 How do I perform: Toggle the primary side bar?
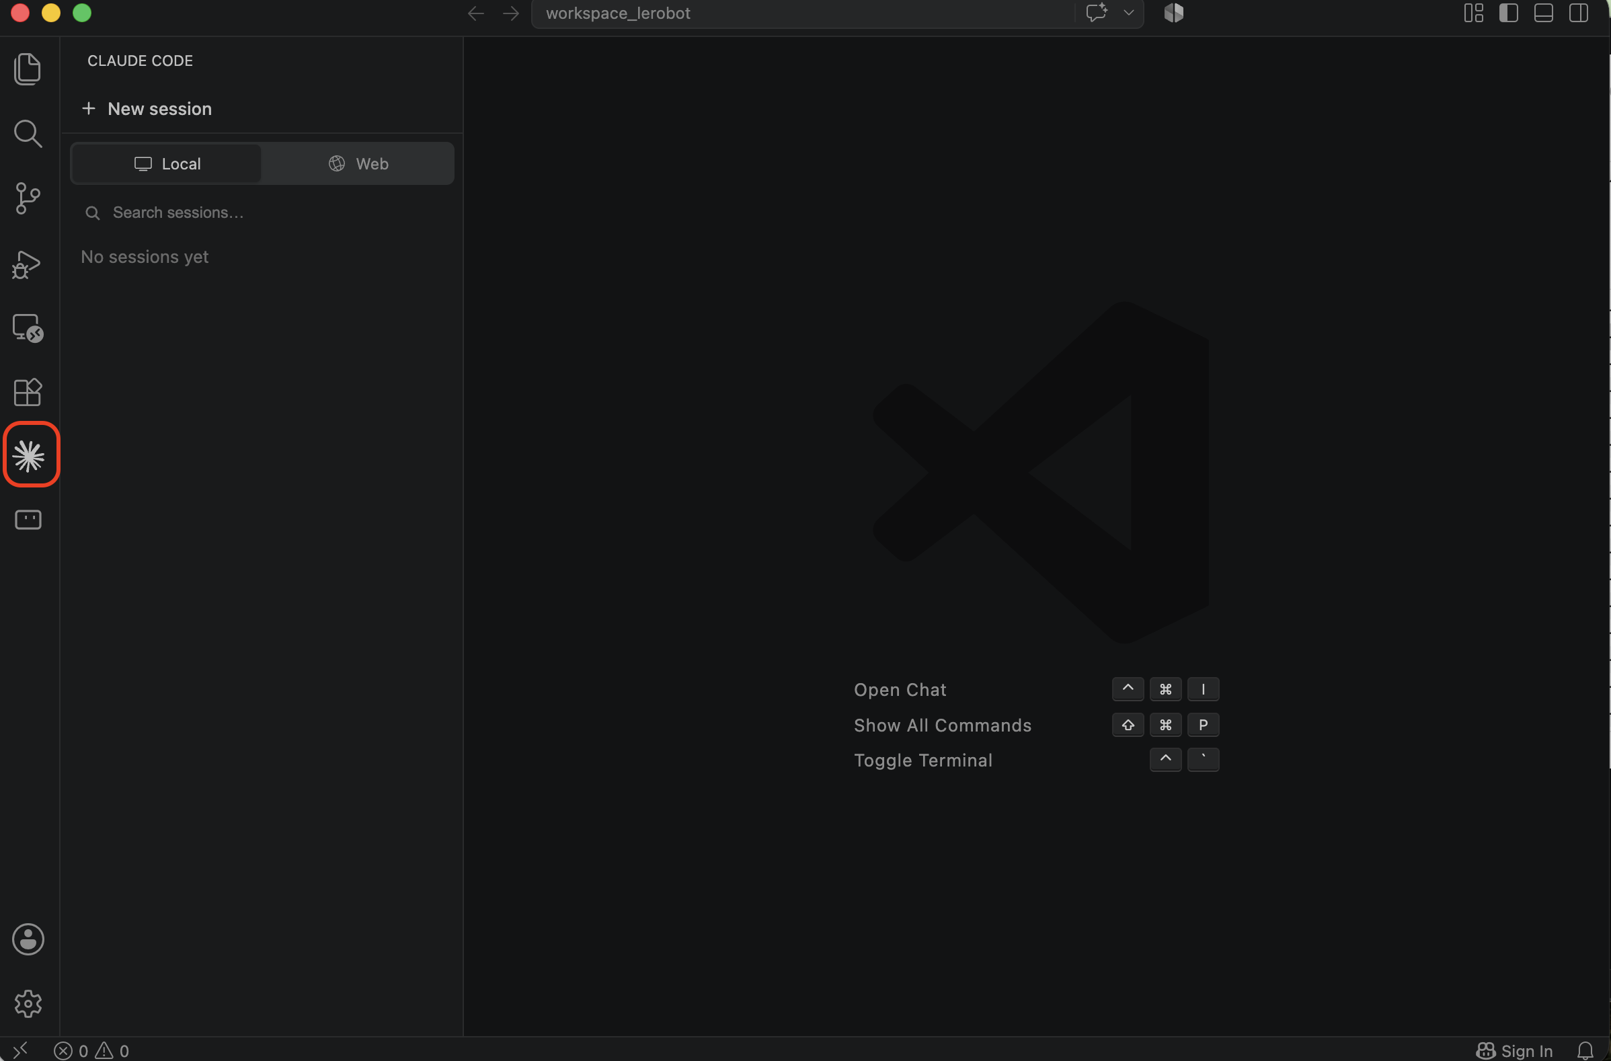click(1508, 13)
